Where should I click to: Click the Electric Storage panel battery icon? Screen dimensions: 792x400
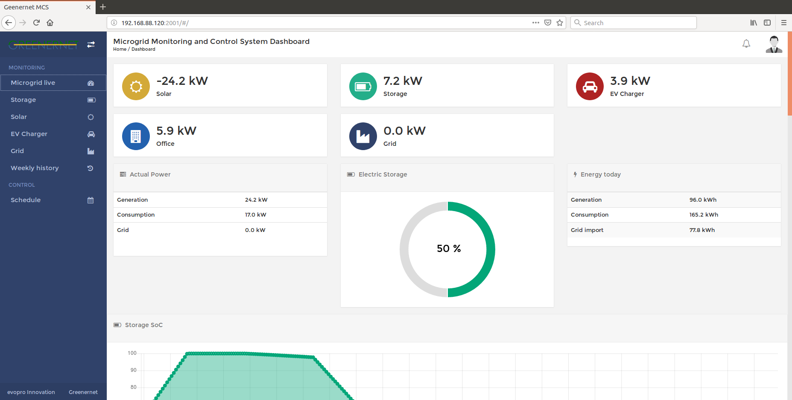(x=351, y=174)
